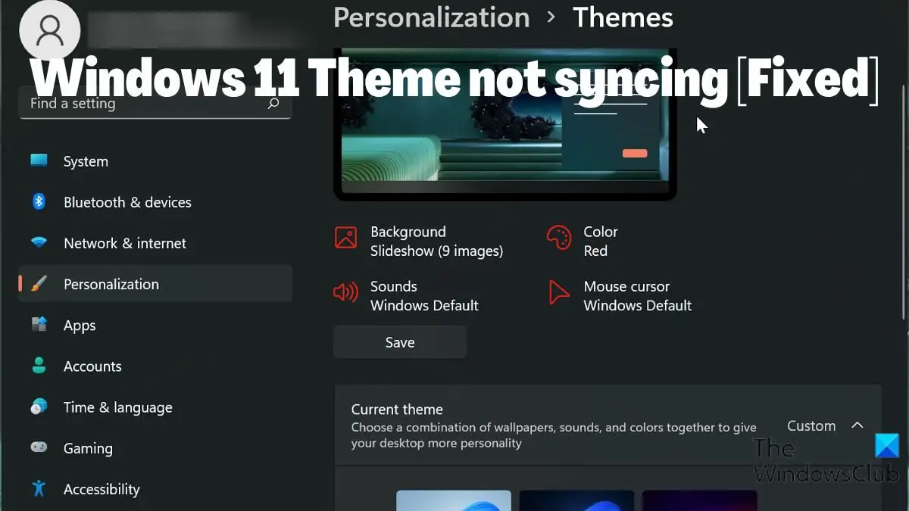
Task: Select the dark blue theme thumbnail
Action: tap(576, 500)
